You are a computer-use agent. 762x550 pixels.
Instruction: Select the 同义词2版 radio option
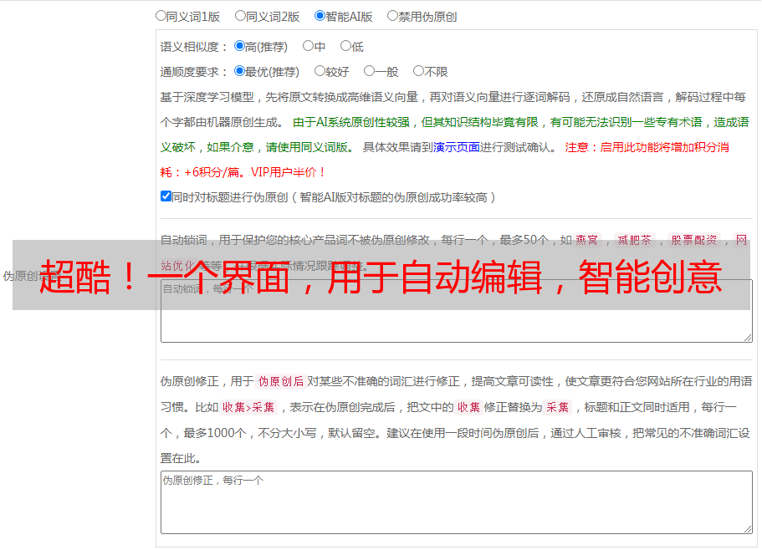click(x=240, y=16)
